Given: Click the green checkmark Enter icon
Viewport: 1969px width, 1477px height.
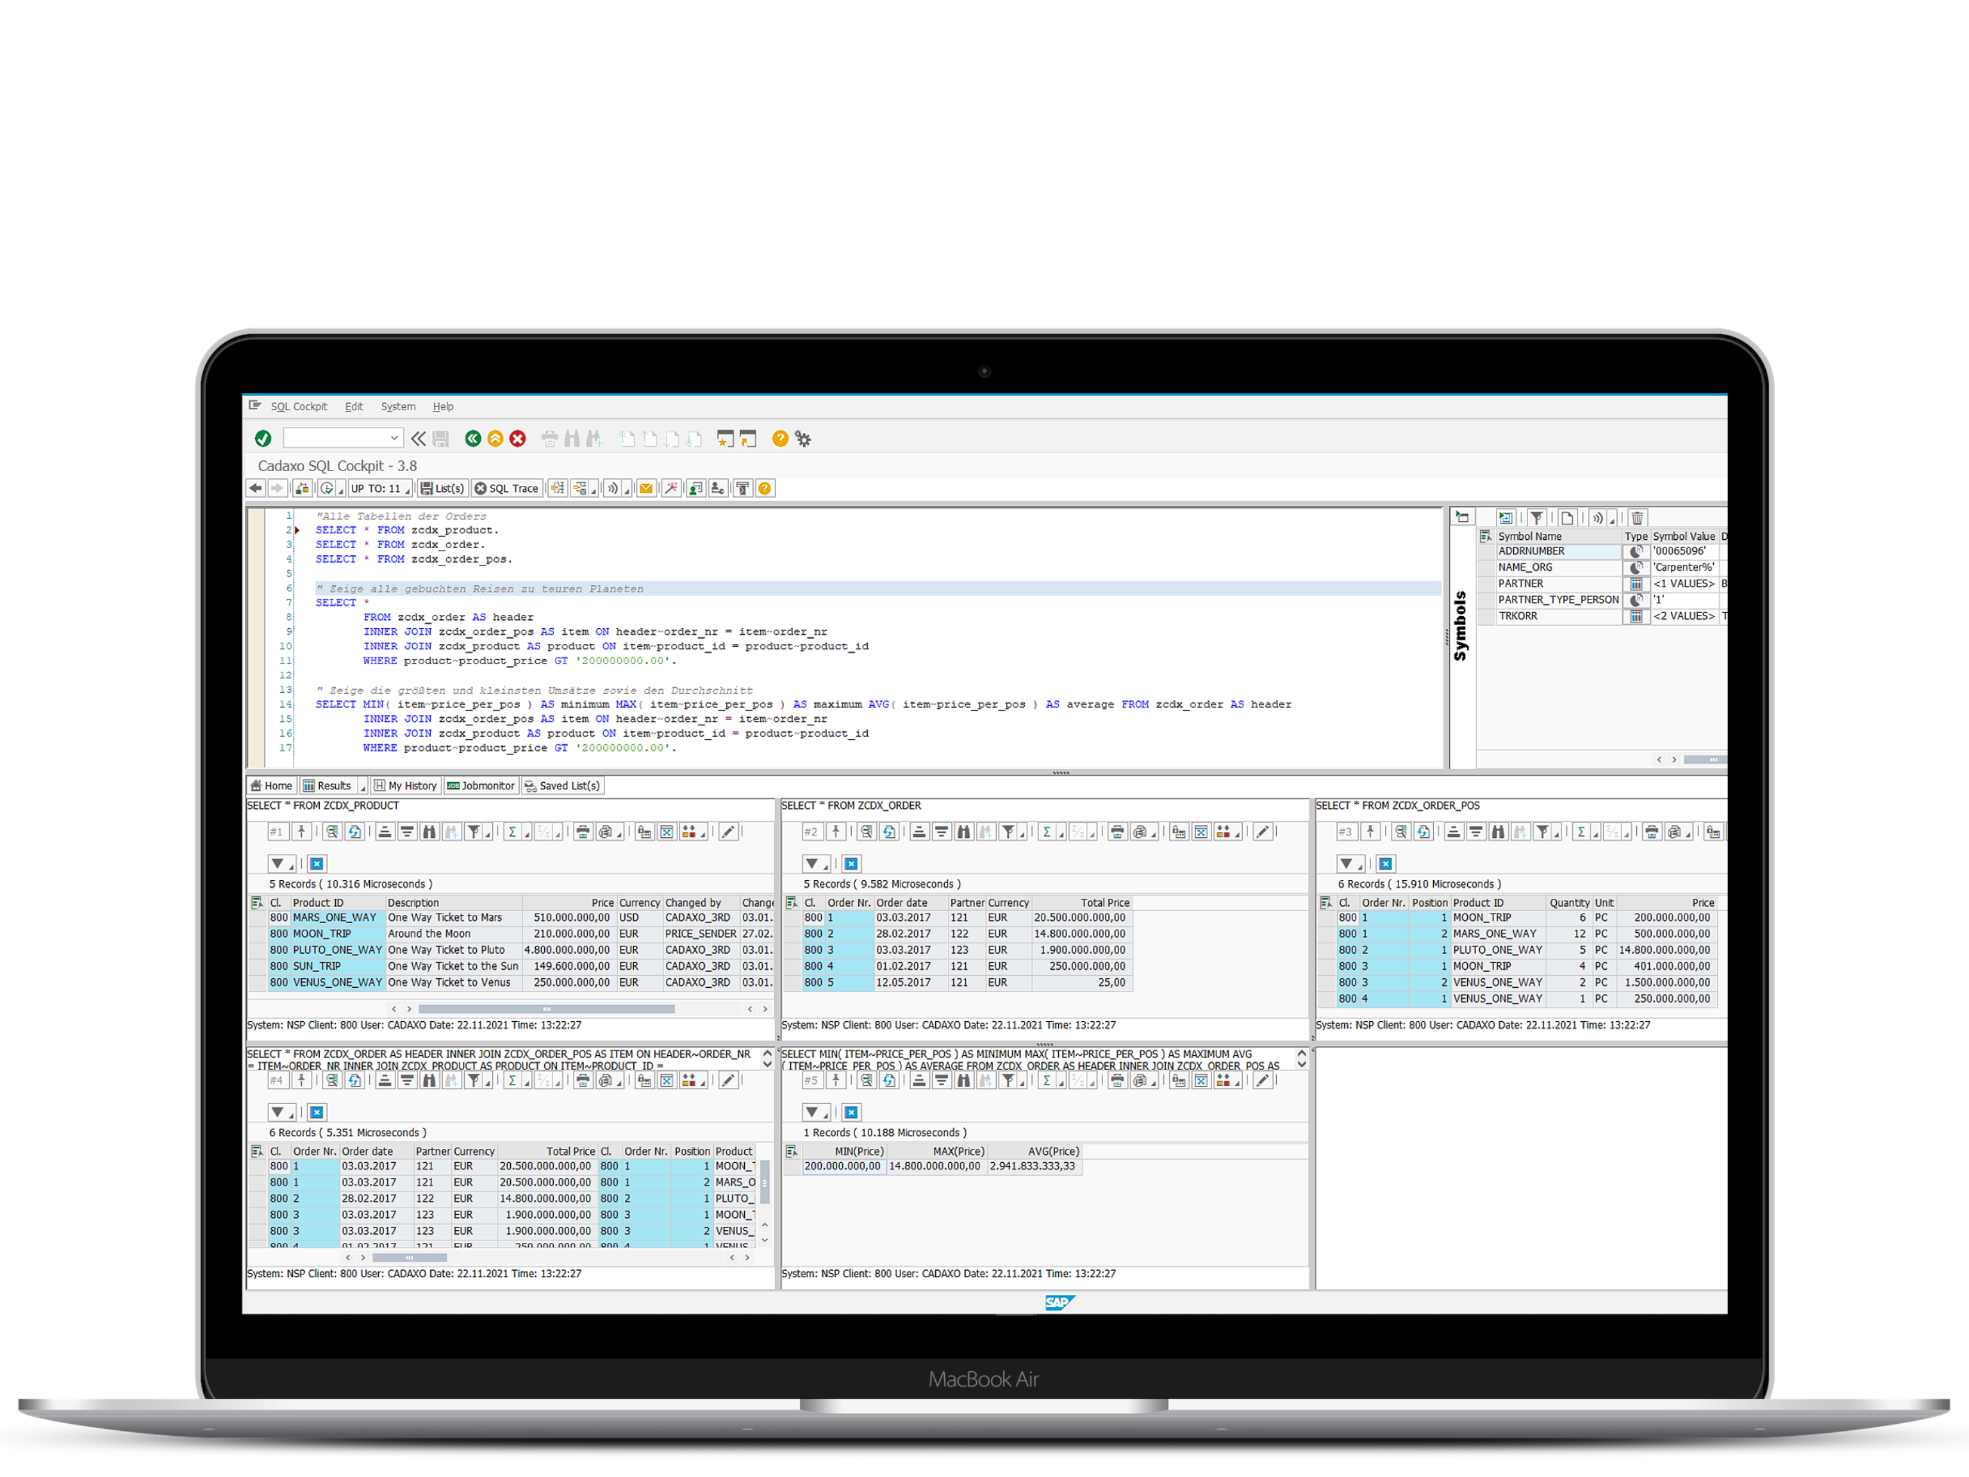Looking at the screenshot, I should pyautogui.click(x=263, y=438).
